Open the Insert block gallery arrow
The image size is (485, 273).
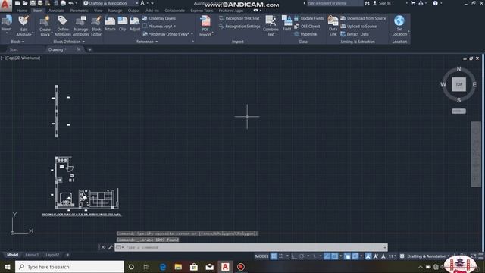point(7,33)
